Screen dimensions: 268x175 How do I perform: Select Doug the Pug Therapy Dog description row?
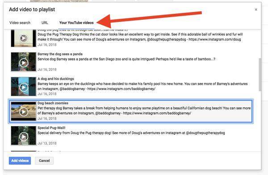point(140,37)
